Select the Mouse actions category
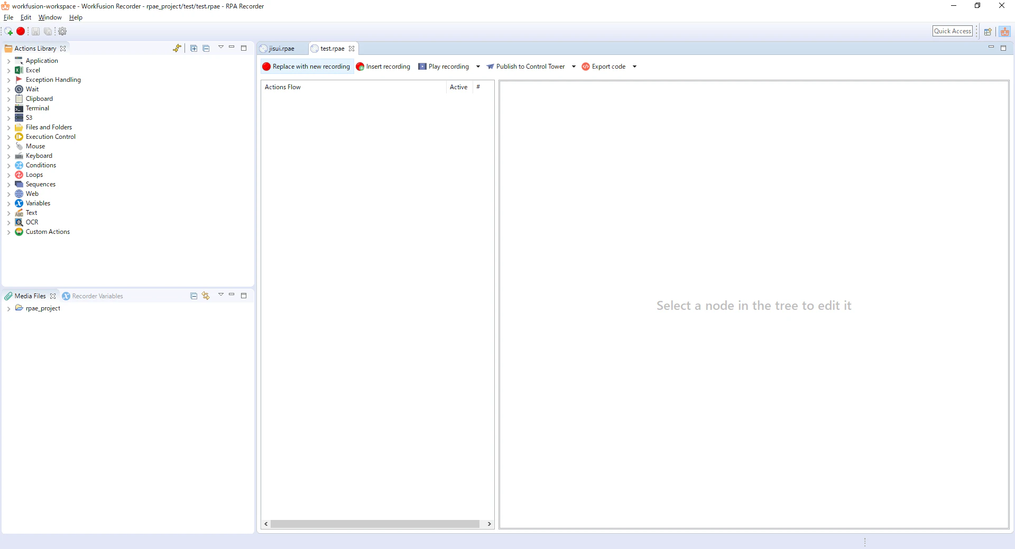This screenshot has width=1015, height=549. (35, 146)
